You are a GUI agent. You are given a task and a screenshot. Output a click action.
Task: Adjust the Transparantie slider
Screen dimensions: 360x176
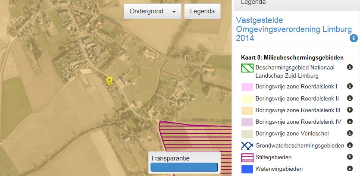coord(184,167)
